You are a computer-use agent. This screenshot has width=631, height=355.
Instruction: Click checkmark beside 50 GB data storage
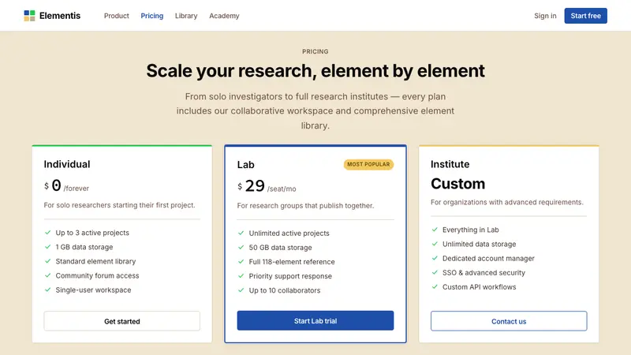coord(241,247)
